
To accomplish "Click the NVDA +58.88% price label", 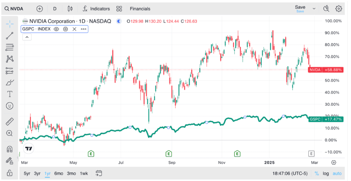I will point(326,70).
